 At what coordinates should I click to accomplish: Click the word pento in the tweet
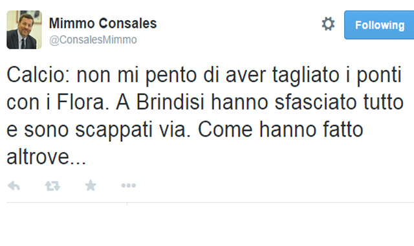[x=171, y=76]
